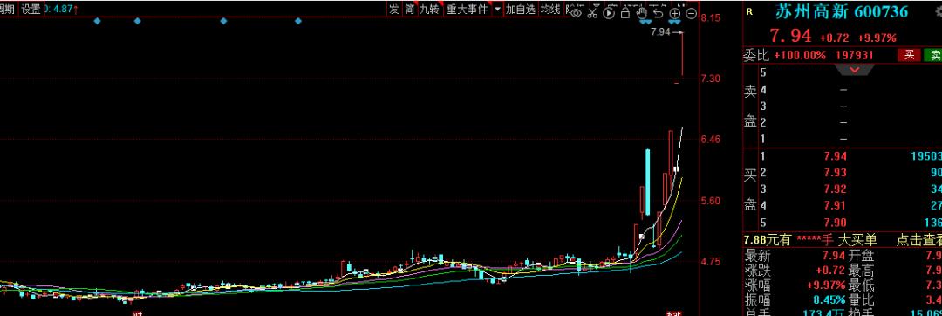Image resolution: width=942 pixels, height=316 pixels.
Task: Click the 7.30 price axis label
Action: click(711, 79)
